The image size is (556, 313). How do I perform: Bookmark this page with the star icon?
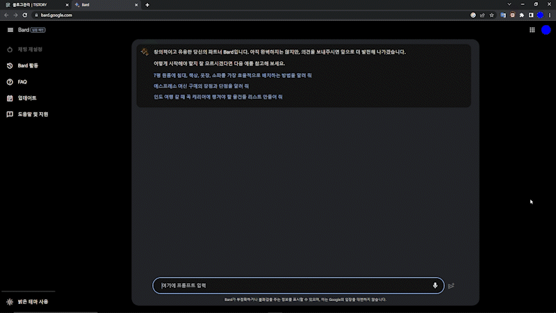491,15
